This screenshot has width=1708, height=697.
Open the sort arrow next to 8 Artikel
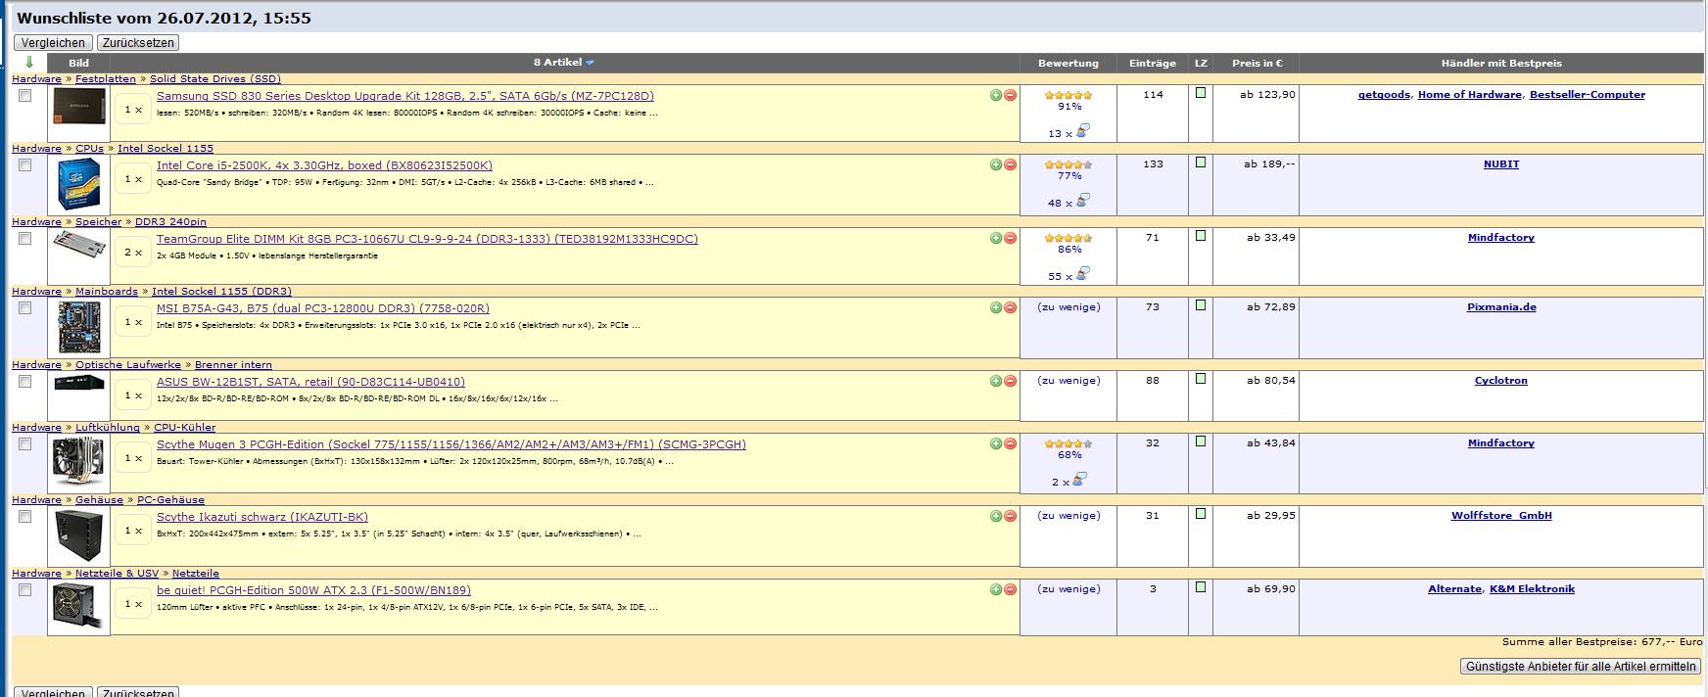[x=590, y=63]
